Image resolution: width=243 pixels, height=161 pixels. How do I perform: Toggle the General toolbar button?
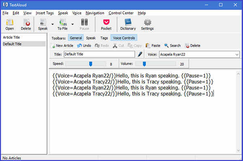[x=76, y=38]
